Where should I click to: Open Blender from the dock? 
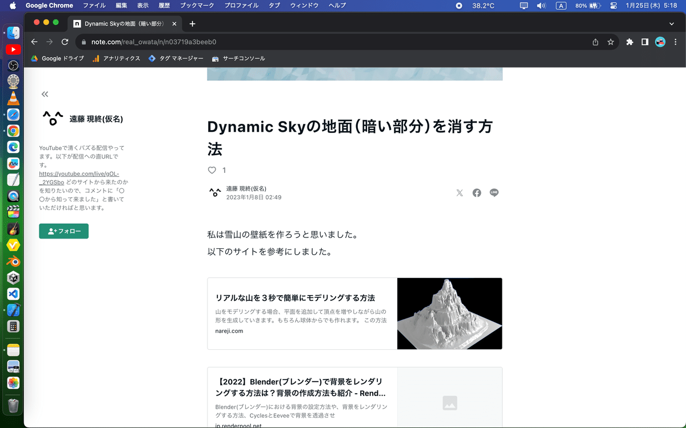click(x=13, y=262)
